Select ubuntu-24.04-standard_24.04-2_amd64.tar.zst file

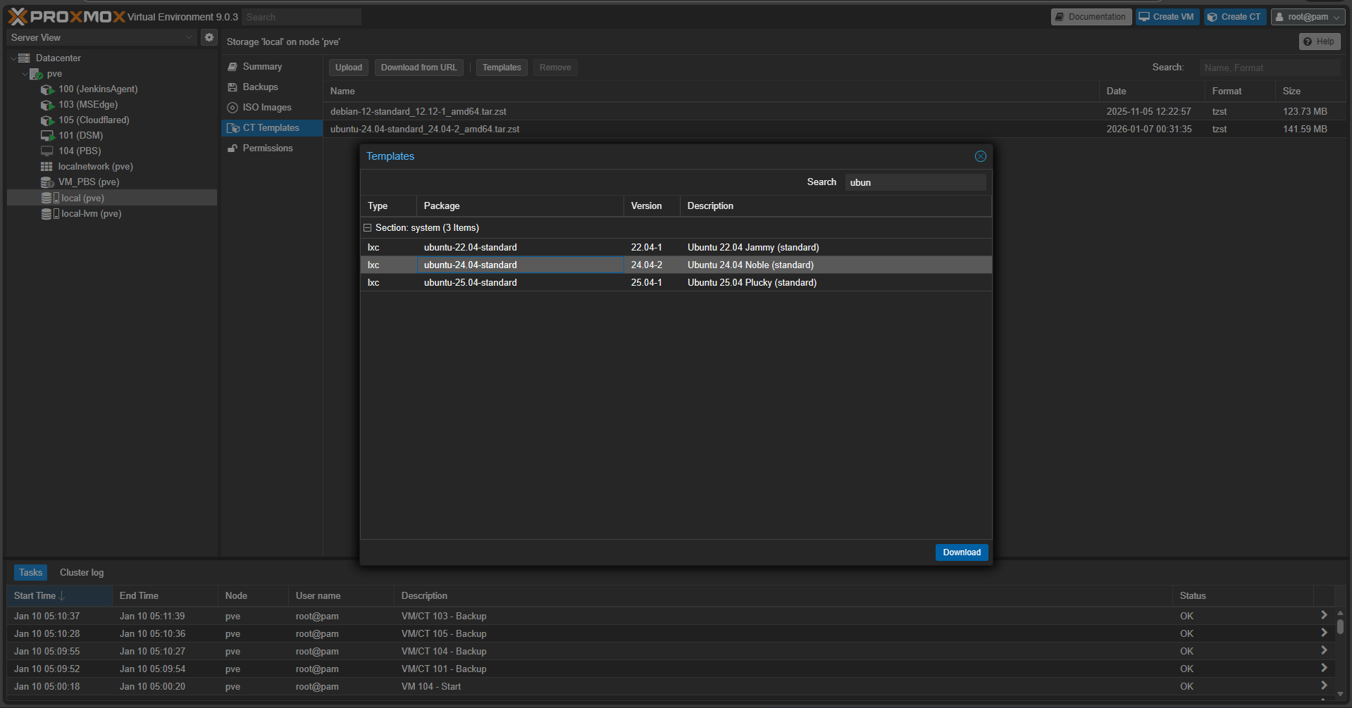[x=835, y=129]
